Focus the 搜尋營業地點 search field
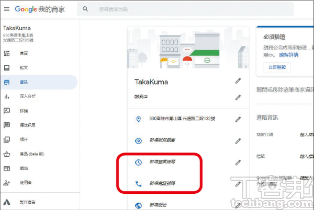The image size is (314, 210). click(185, 9)
